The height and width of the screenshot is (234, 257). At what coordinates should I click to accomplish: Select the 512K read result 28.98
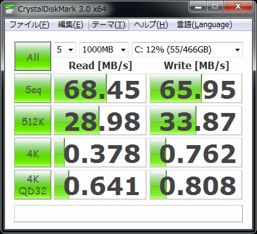100,120
